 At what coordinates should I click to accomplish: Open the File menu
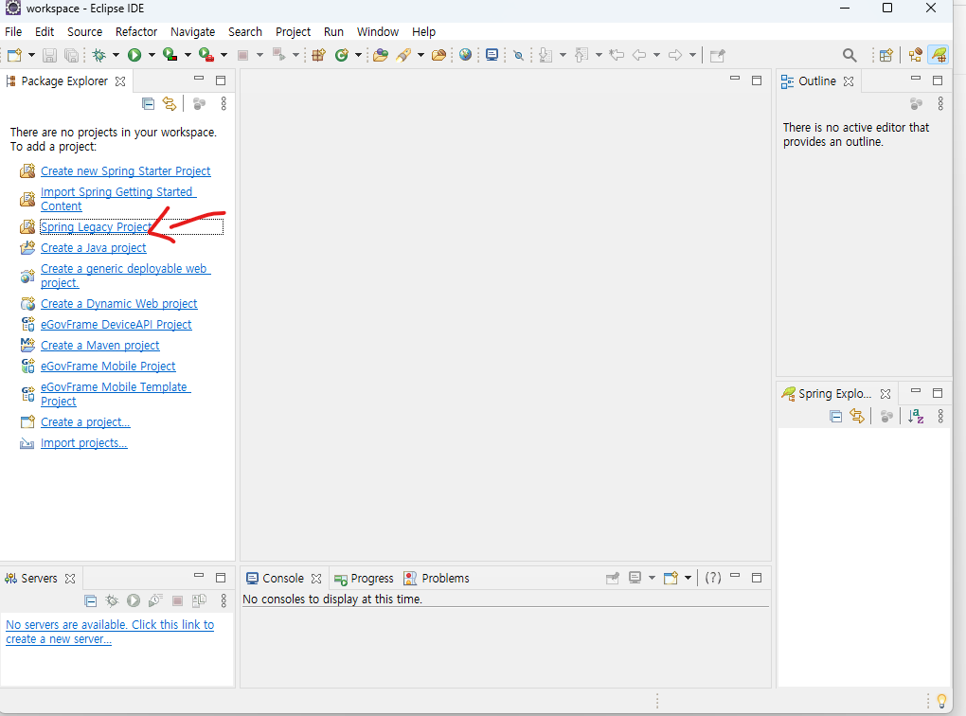pos(13,31)
